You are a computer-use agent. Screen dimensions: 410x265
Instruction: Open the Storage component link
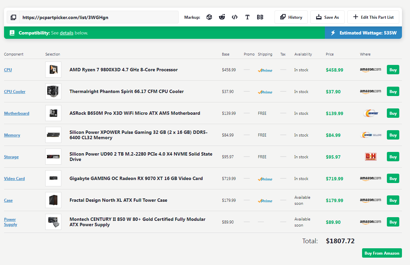(x=11, y=157)
